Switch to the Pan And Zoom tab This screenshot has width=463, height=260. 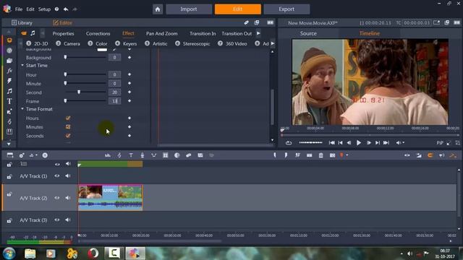click(x=162, y=34)
